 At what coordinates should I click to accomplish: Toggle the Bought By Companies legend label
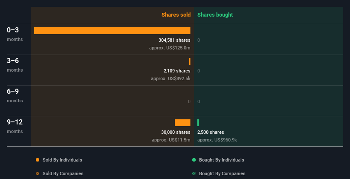click(x=222, y=173)
